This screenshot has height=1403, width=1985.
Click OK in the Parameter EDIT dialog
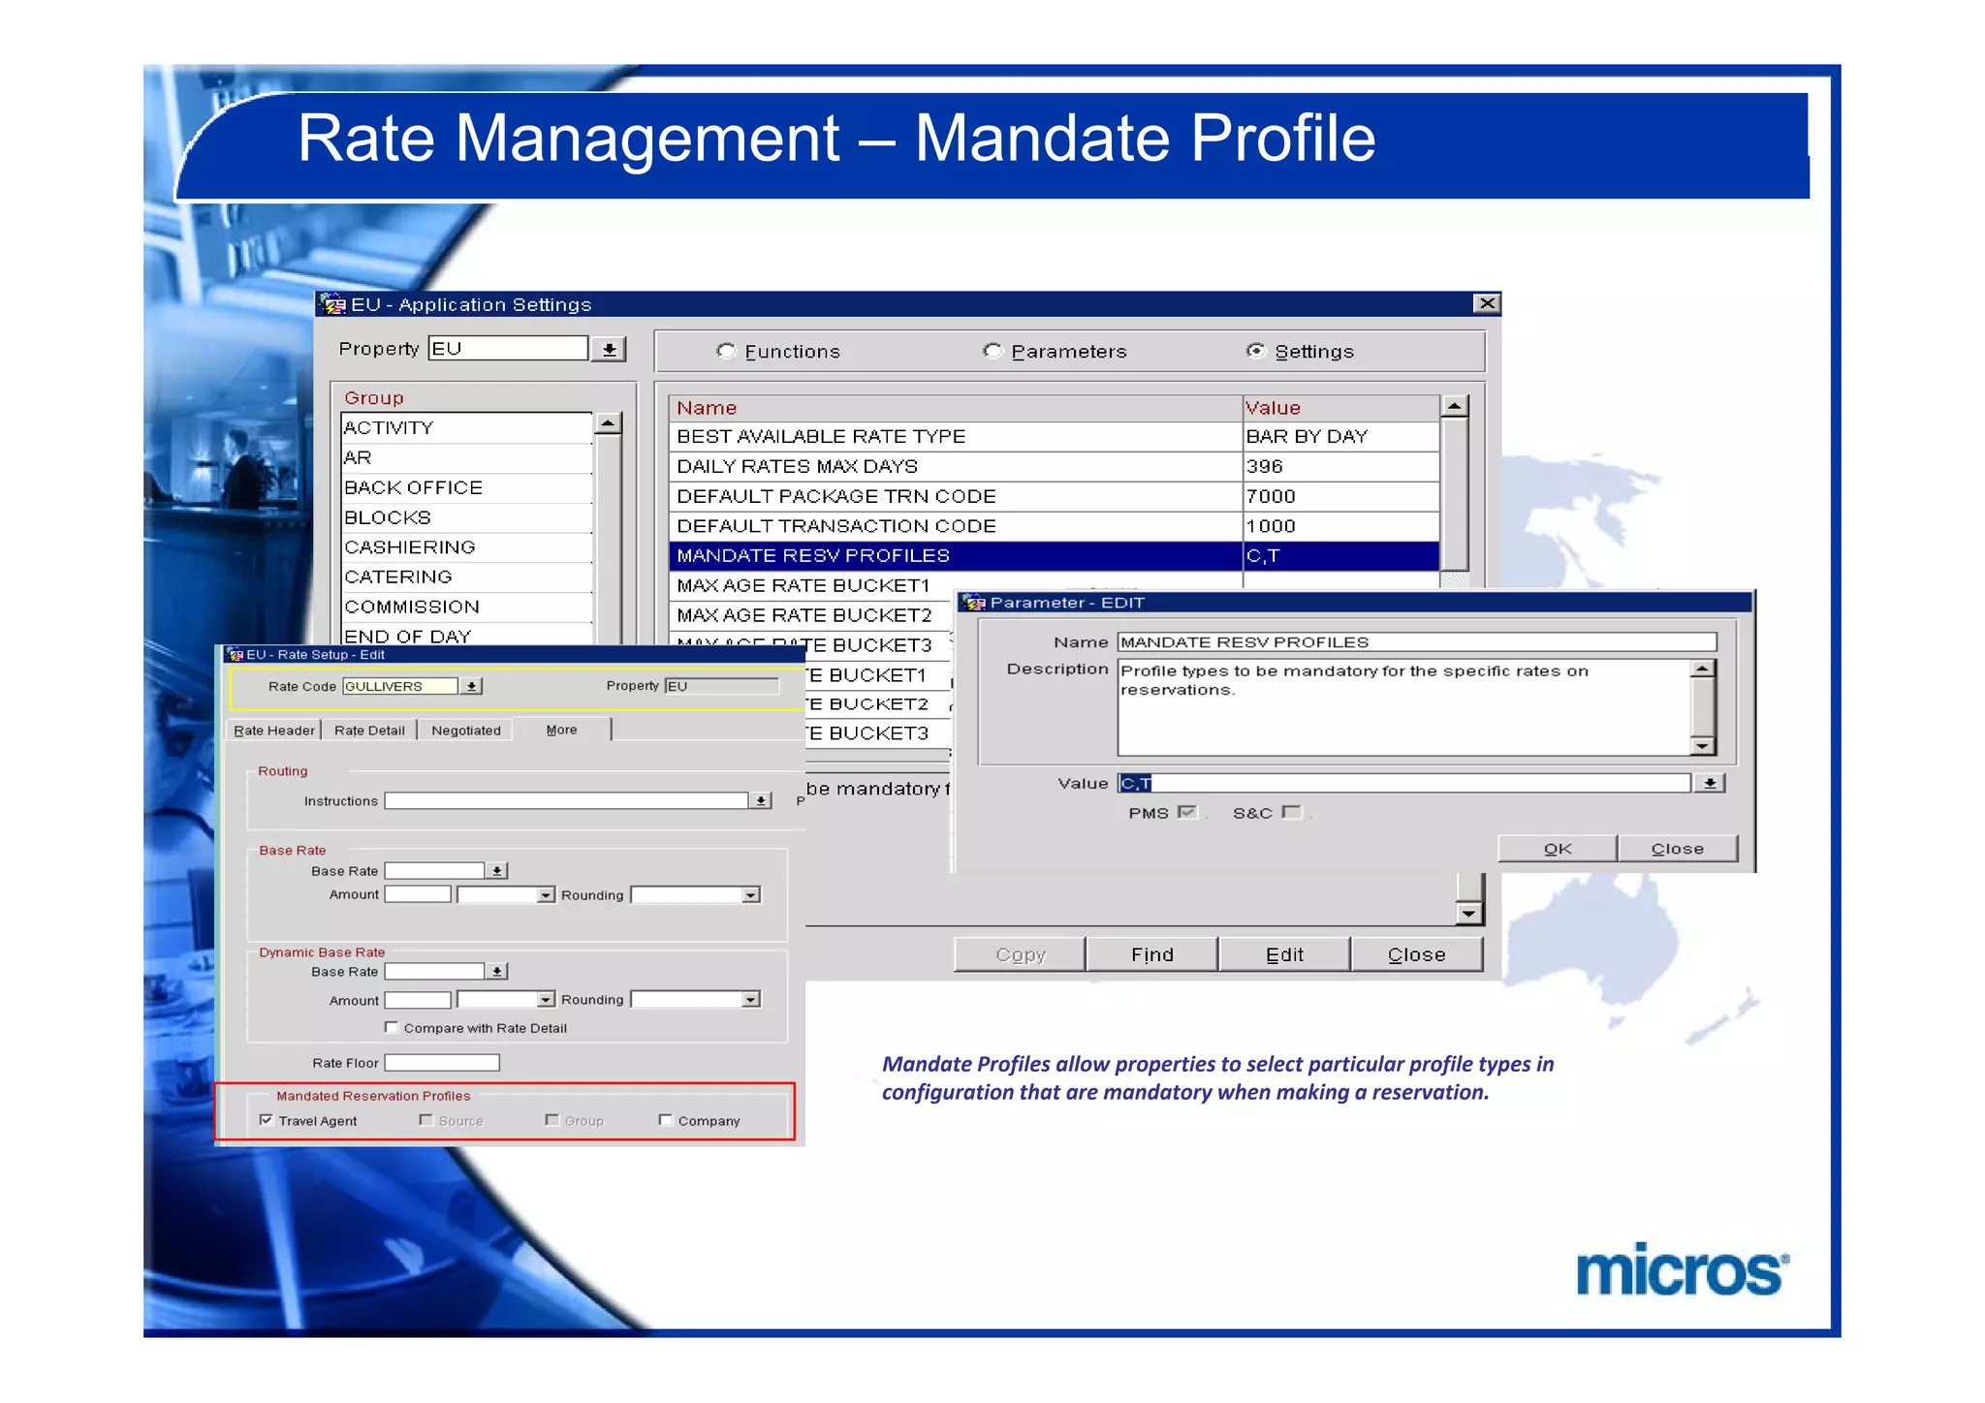(x=1558, y=849)
